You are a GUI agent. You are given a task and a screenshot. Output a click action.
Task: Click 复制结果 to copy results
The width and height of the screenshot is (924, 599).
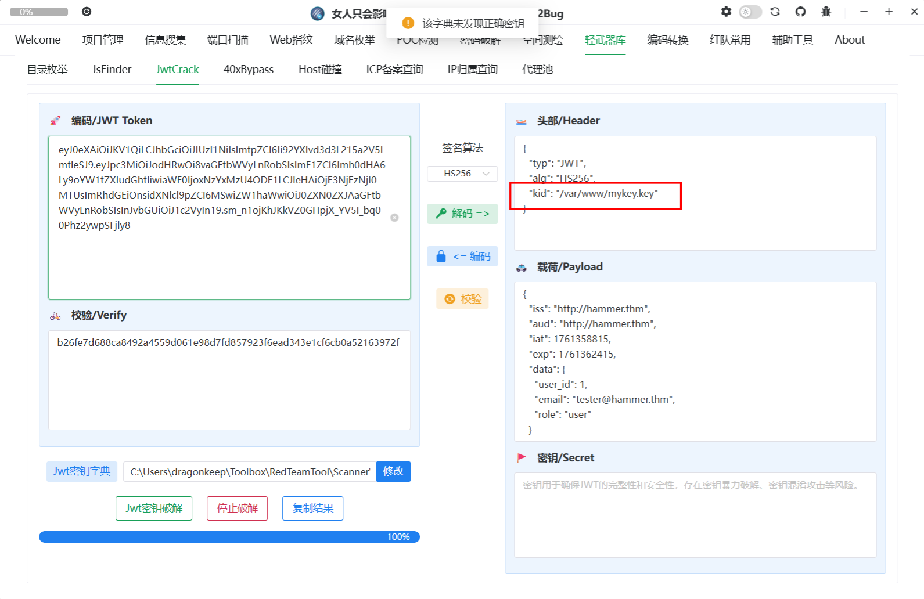click(312, 508)
